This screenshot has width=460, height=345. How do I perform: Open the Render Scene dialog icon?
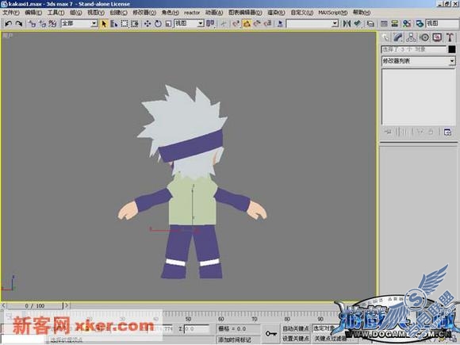click(x=420, y=24)
